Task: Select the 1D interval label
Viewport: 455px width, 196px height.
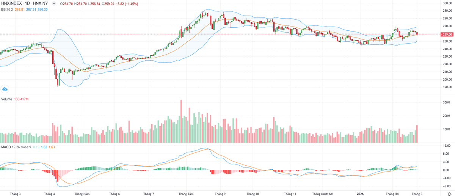Action: point(28,3)
